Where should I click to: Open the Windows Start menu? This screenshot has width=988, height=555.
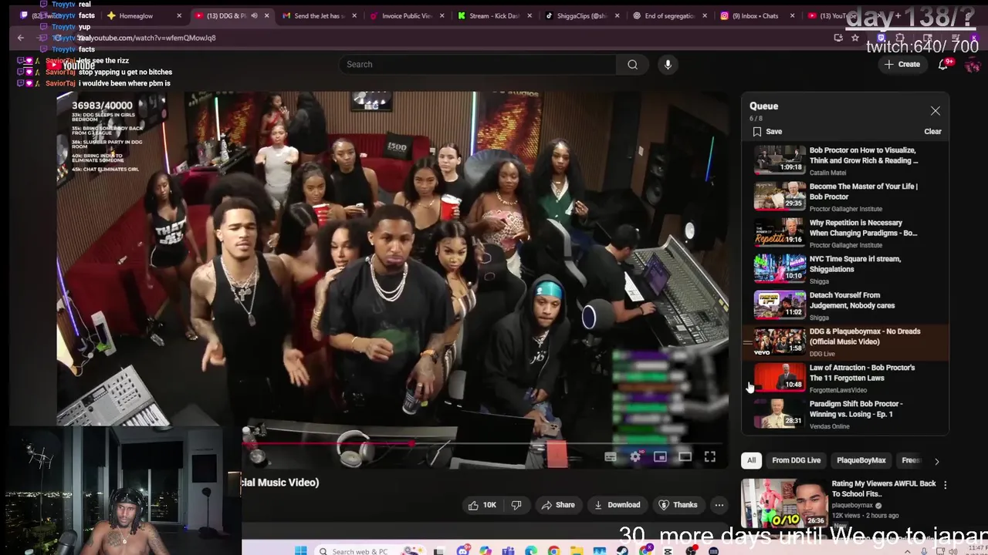click(x=301, y=550)
